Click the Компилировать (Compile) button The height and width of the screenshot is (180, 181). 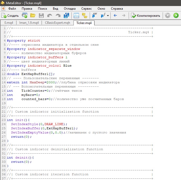coord(146,15)
